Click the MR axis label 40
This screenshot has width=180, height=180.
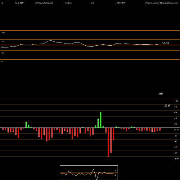(176, 118)
